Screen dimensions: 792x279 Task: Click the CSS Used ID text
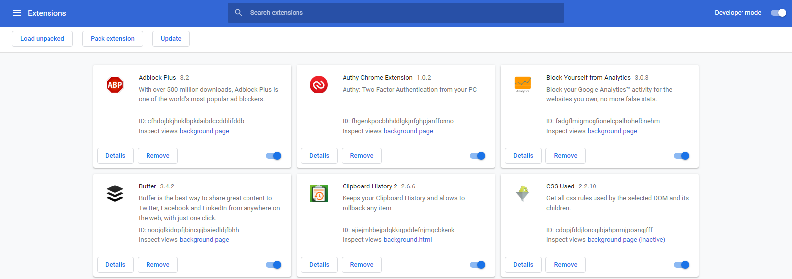pyautogui.click(x=599, y=230)
